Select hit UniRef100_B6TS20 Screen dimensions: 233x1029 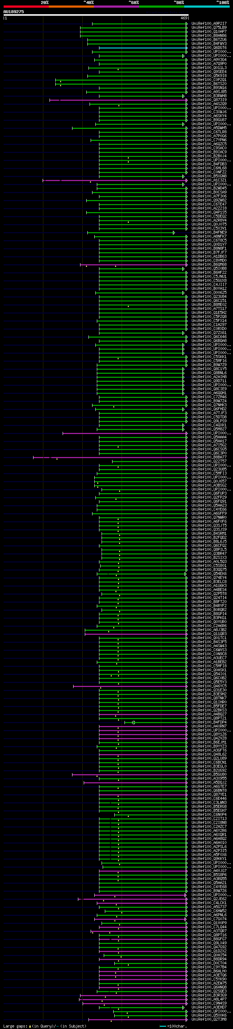pos(209,84)
